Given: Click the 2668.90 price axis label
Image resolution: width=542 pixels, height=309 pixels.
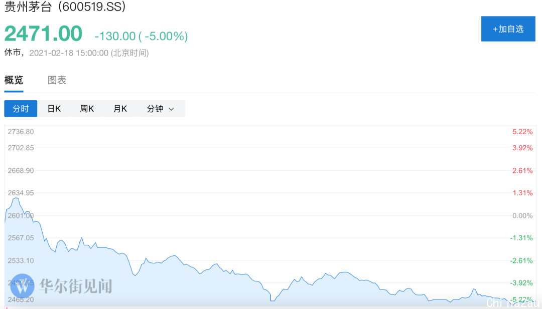Looking at the screenshot, I should [21, 171].
